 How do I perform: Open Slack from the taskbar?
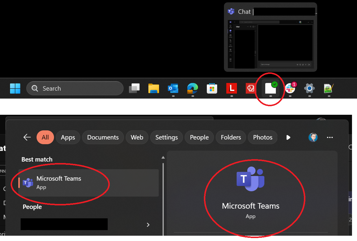point(290,88)
